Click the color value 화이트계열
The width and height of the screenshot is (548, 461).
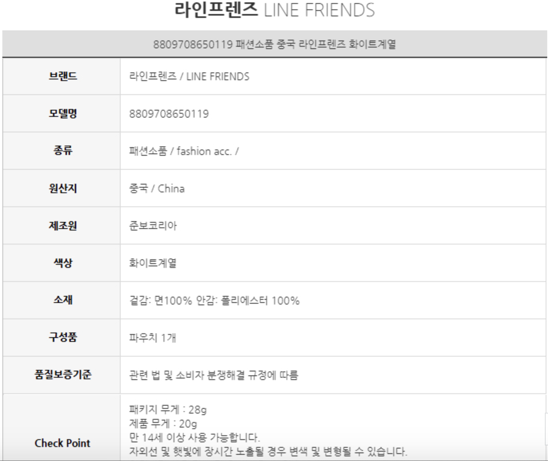point(153,263)
